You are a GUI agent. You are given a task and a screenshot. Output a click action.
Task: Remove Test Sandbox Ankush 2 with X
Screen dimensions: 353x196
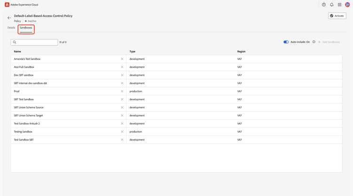pyautogui.click(x=122, y=124)
